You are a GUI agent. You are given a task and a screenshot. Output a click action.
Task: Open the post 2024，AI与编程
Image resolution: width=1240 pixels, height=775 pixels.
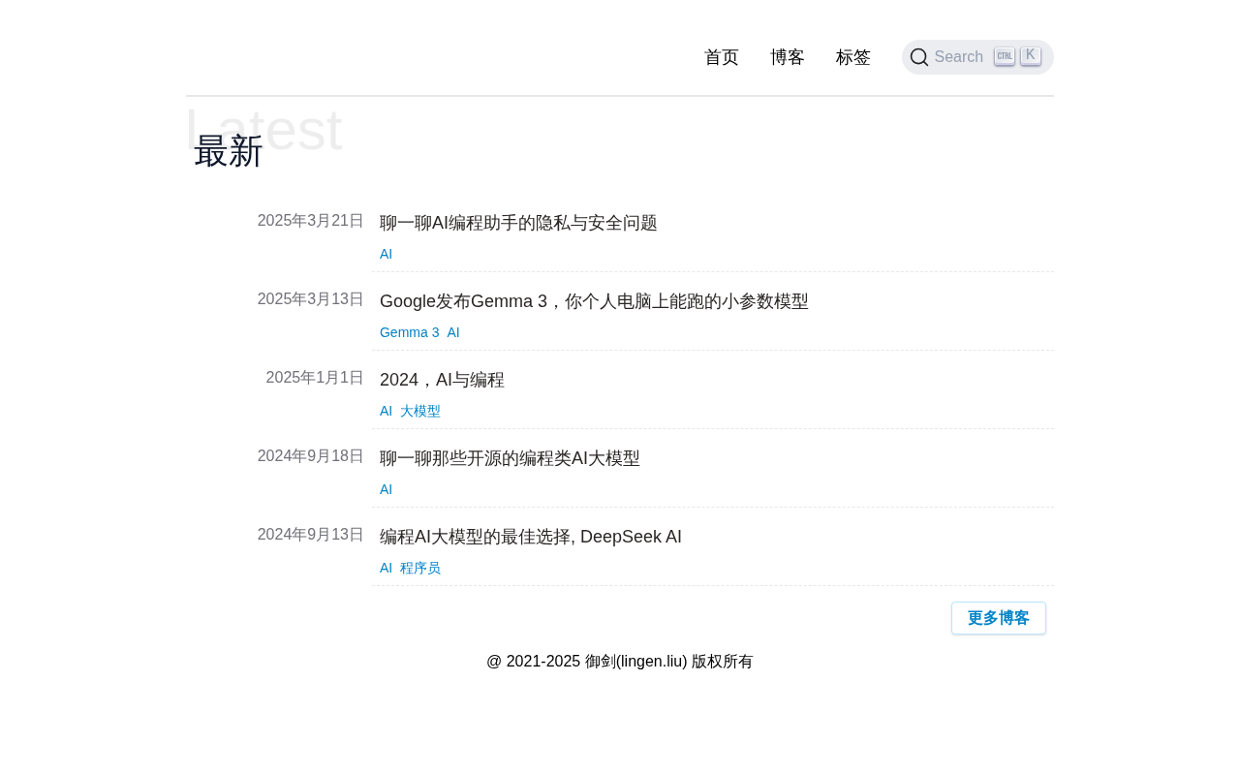point(442,380)
